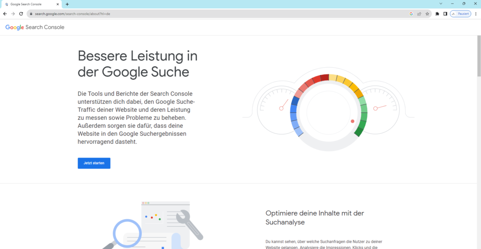Toggle the browser side panel icon
481x249 pixels.
[445, 14]
